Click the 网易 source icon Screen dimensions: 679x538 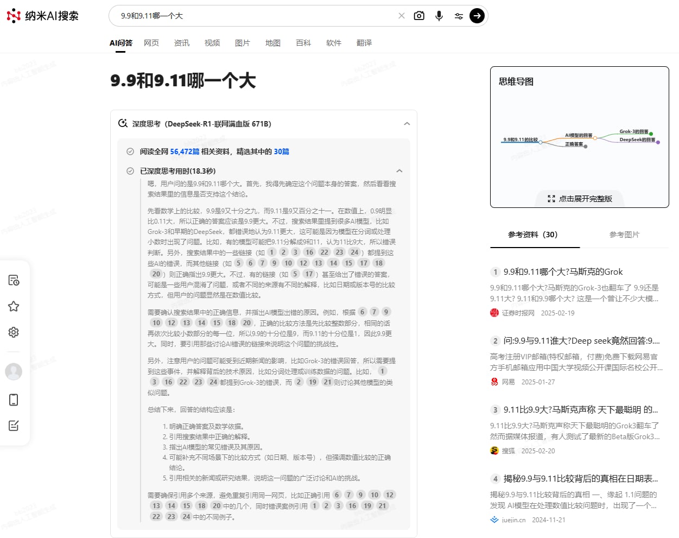tap(494, 382)
